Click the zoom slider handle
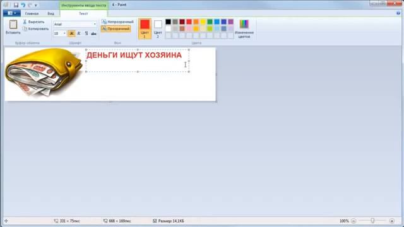This screenshot has height=227, width=404. pyautogui.click(x=372, y=221)
